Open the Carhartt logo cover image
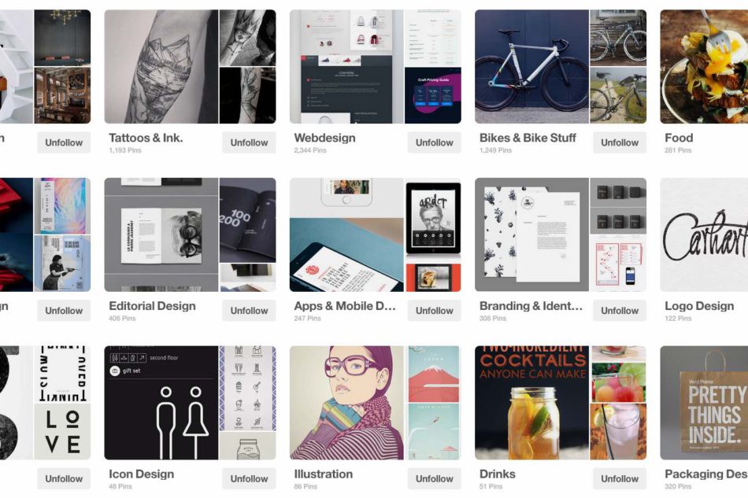 (x=704, y=234)
